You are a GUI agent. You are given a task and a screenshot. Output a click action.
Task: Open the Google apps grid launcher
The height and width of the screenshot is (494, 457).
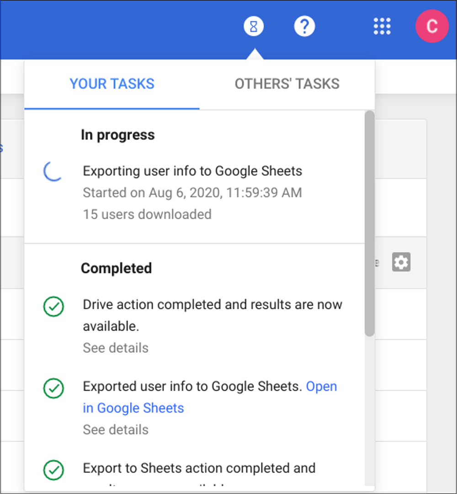click(382, 27)
